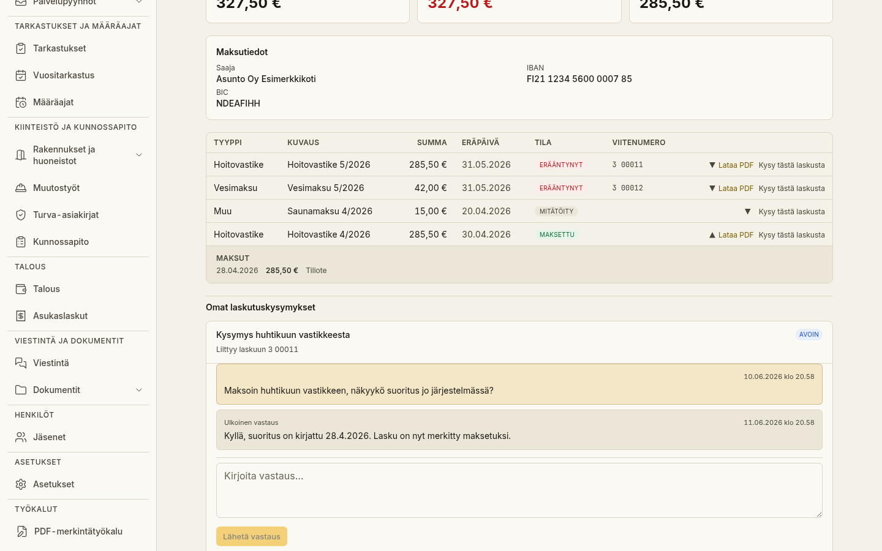Image resolution: width=882 pixels, height=551 pixels.
Task: Click the Palvelupyynnöt inbox icon
Action: click(x=21, y=2)
